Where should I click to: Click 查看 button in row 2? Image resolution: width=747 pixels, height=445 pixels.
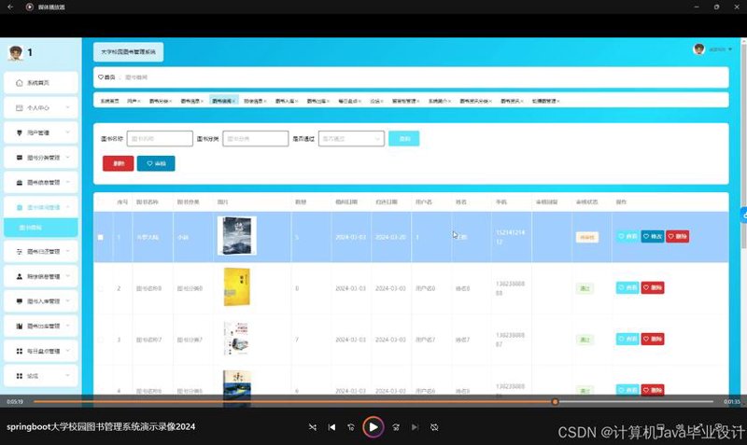coord(627,288)
